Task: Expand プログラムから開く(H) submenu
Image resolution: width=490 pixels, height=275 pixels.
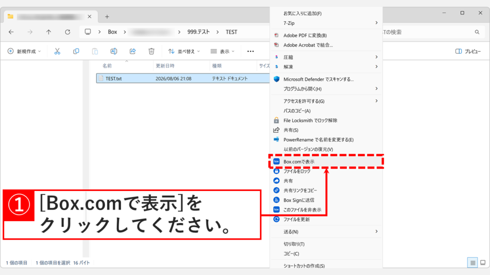Action: (326, 89)
